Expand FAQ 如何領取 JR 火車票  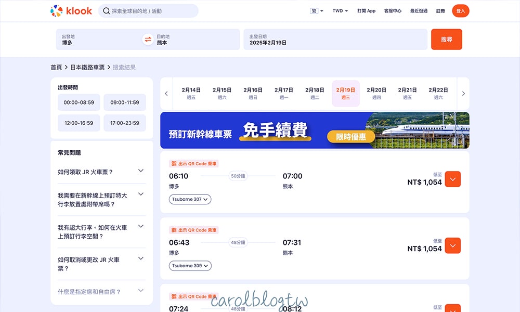(101, 172)
